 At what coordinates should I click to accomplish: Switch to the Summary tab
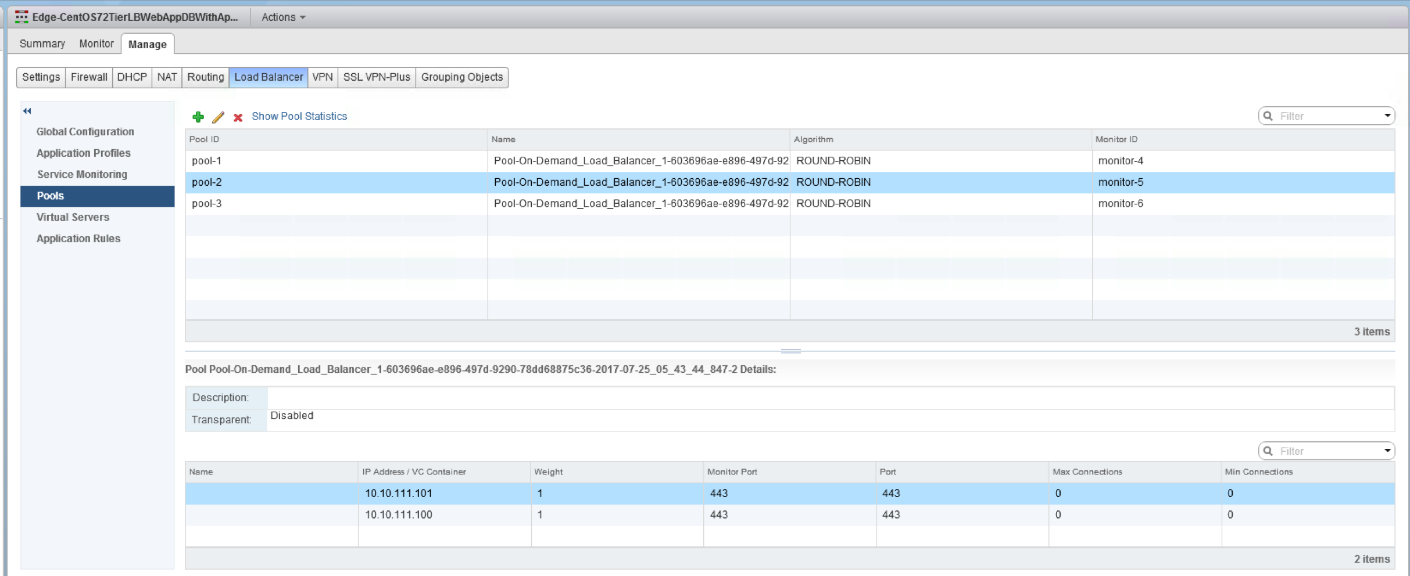coord(42,44)
